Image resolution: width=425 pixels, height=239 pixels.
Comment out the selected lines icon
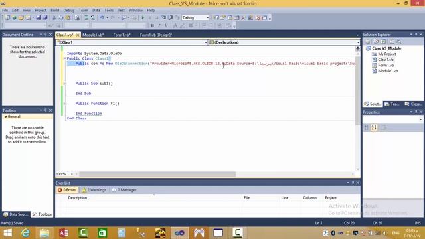(x=86, y=18)
